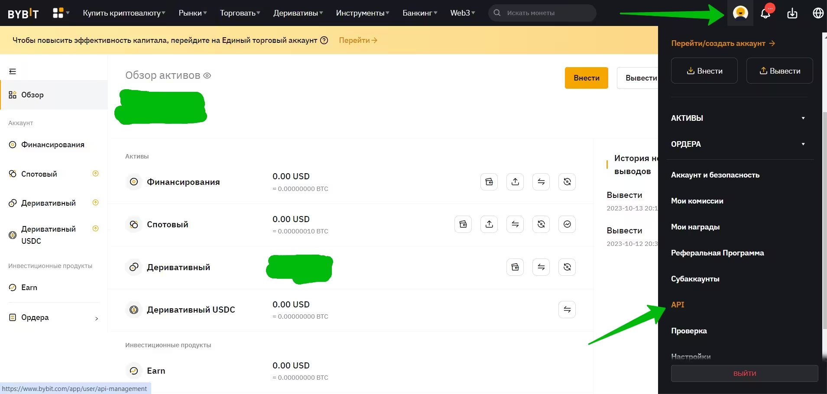Click history icon in Спотовый row
Screen dimensions: 827x394
pyautogui.click(x=541, y=224)
